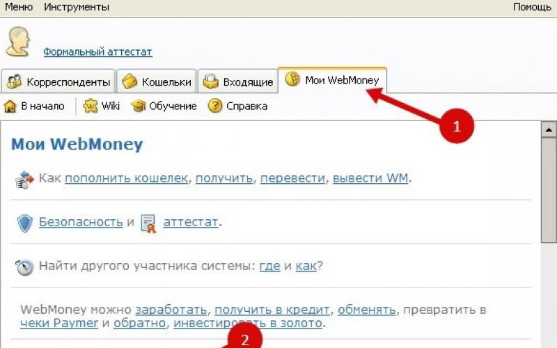557x348 pixels.
Task: Click the house icon for В начало
Action: click(x=10, y=106)
